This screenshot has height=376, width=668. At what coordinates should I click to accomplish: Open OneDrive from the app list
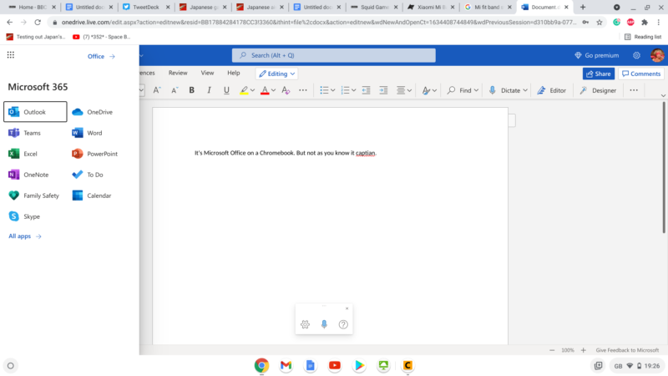[93, 112]
